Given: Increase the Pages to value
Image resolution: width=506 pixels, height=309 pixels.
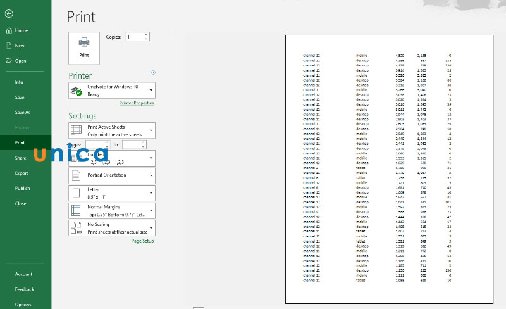Looking at the screenshot, I should pos(144,142).
